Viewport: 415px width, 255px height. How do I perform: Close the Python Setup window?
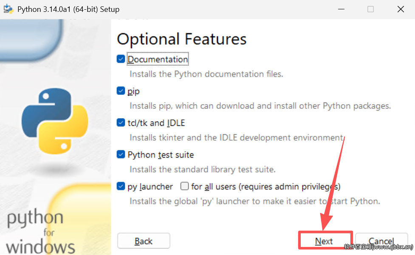401,9
